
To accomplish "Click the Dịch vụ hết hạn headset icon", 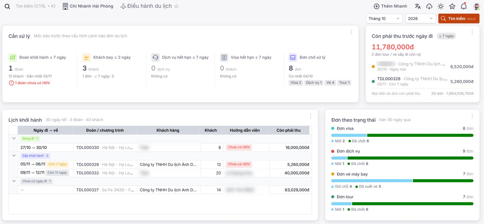I will coord(155,57).
